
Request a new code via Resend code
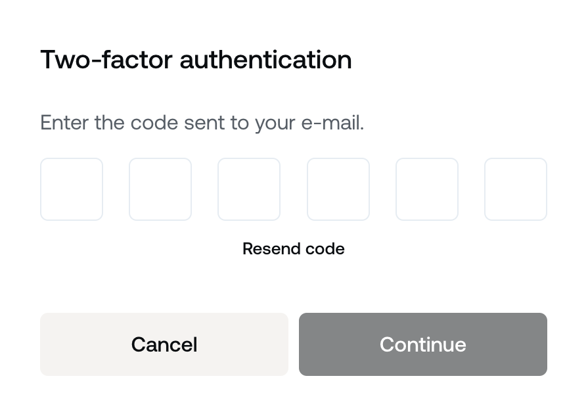point(294,249)
